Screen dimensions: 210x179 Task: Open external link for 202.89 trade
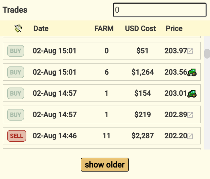[190, 115]
